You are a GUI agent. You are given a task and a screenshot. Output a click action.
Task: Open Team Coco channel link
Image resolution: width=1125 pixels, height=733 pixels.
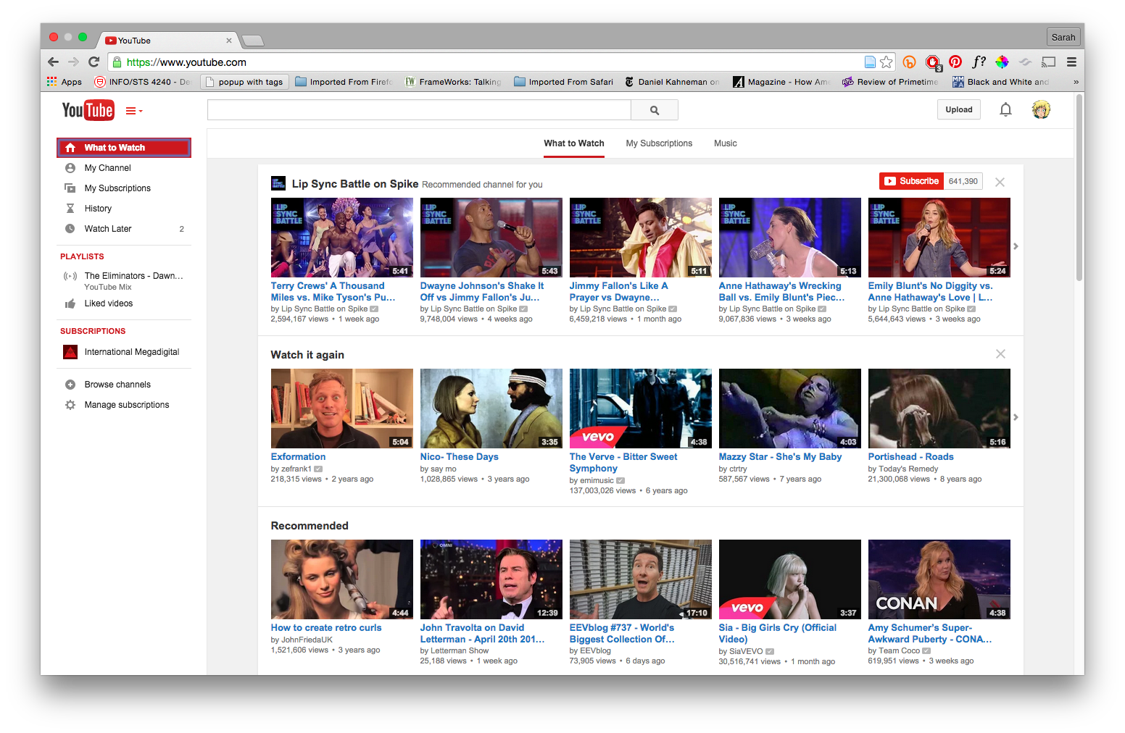900,650
